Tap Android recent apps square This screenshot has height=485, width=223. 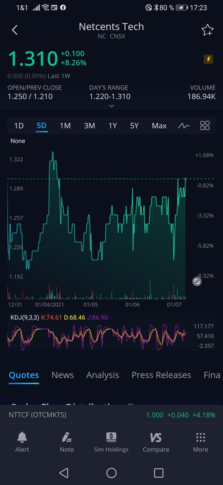pyautogui.click(x=159, y=473)
